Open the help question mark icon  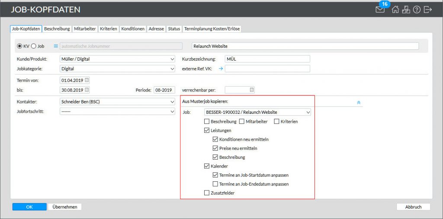point(417,10)
